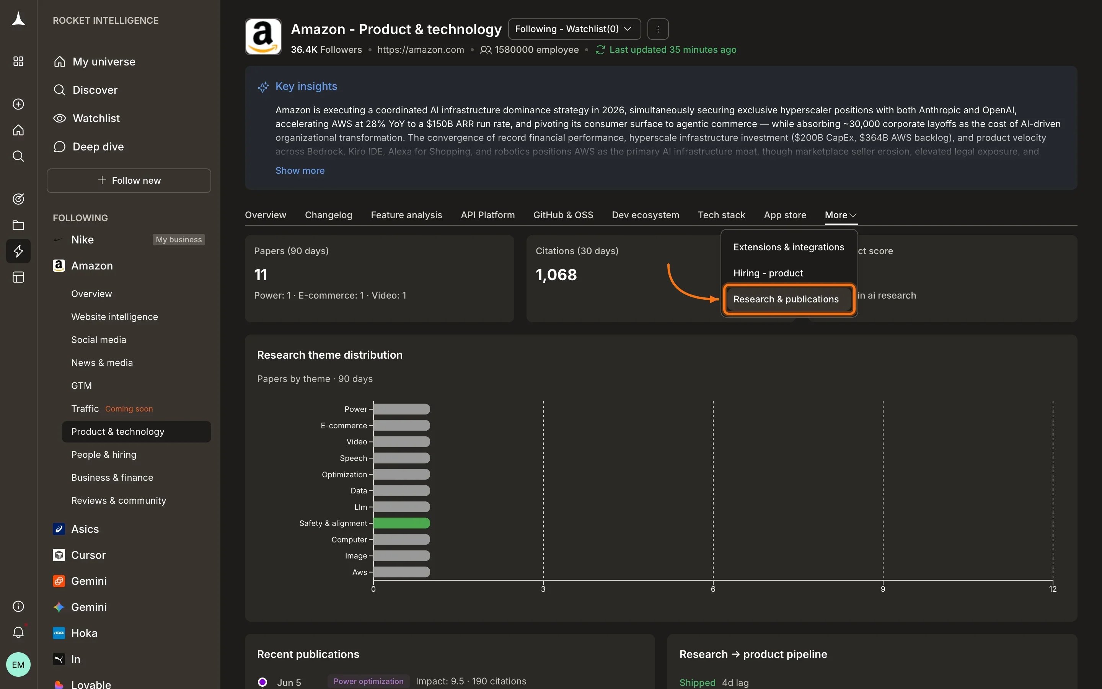
Task: Choose Hiring - product from More menu
Action: coord(789,273)
